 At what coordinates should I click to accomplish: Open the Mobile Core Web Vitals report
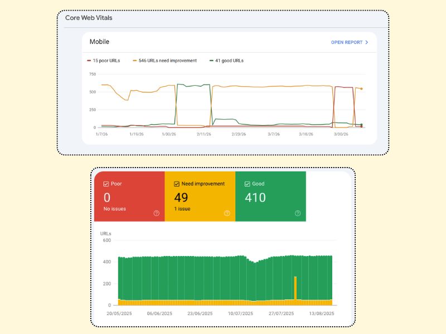(x=350, y=42)
